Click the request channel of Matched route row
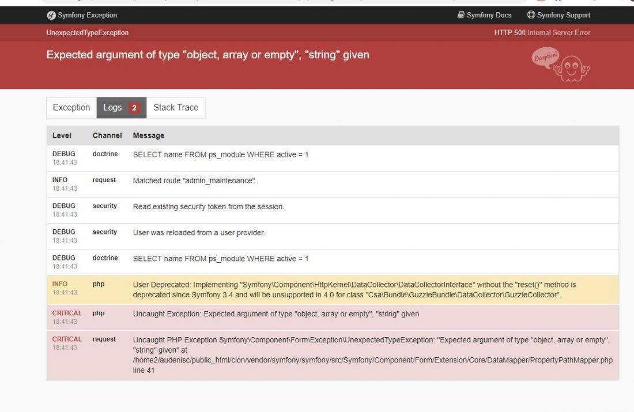This screenshot has height=412, width=634. click(x=104, y=180)
